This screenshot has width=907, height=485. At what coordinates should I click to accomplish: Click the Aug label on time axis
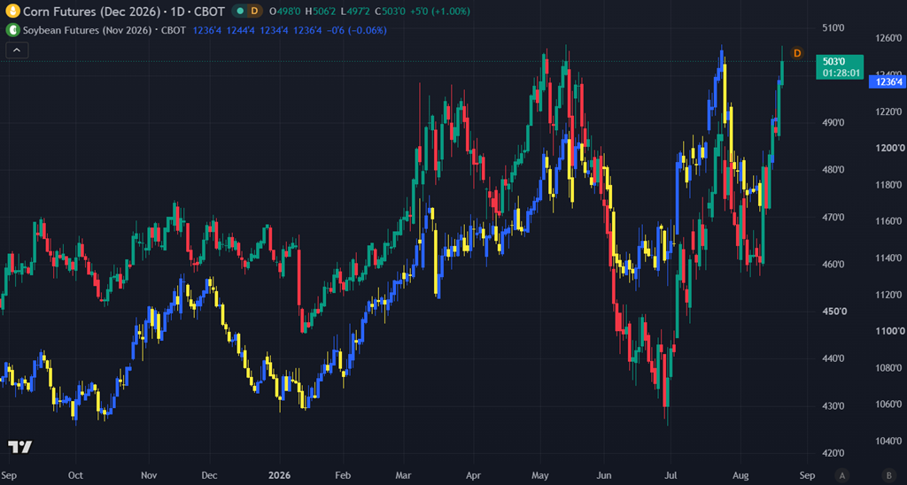coord(741,476)
